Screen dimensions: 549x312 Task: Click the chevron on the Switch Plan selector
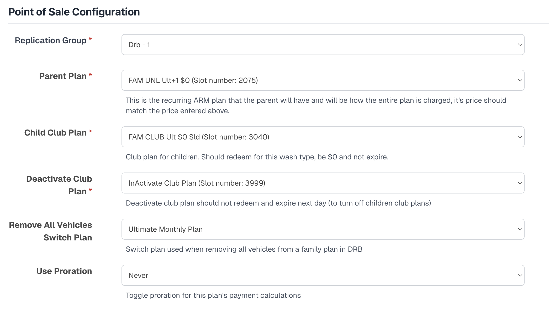tap(520, 229)
